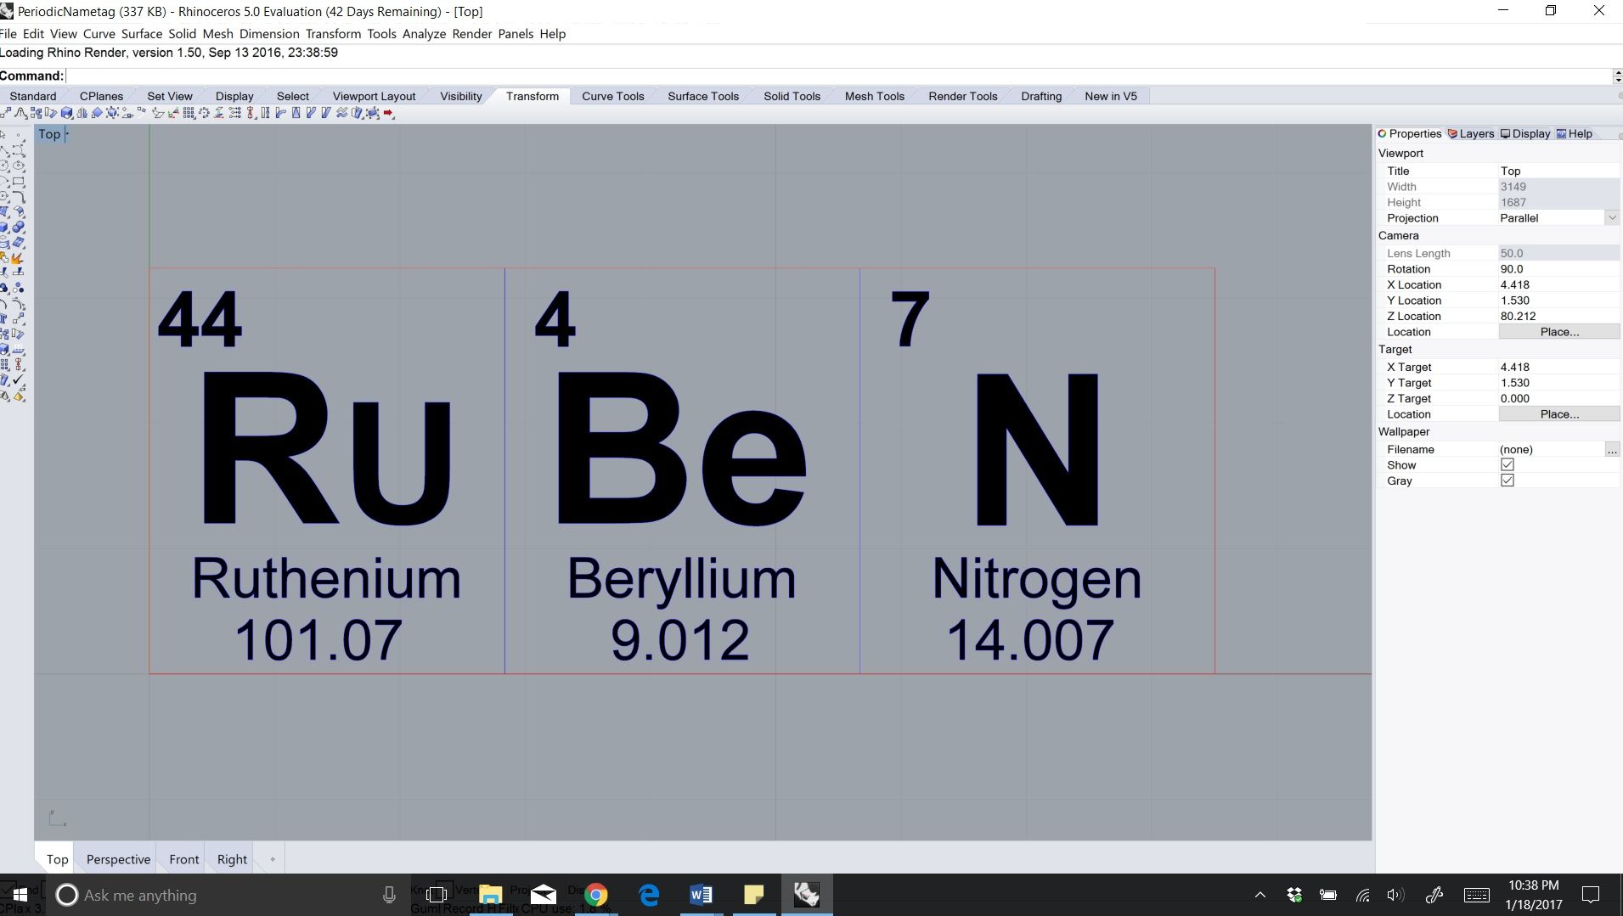Switch to the Perspective viewport tab
This screenshot has width=1623, height=916.
click(117, 859)
